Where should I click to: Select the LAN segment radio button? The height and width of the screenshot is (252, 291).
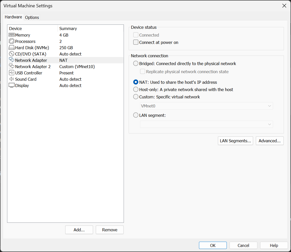[x=136, y=115]
